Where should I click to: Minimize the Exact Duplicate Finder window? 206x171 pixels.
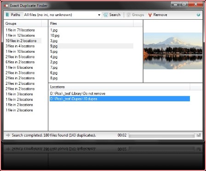tap(176, 5)
